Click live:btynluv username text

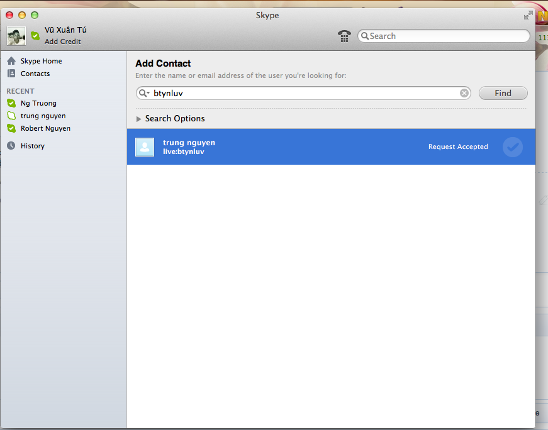click(x=184, y=152)
